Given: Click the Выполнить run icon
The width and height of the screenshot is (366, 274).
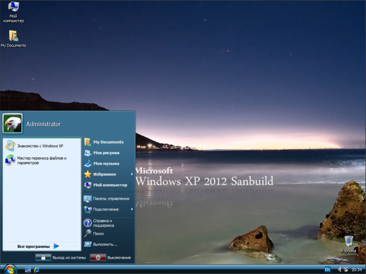Looking at the screenshot, I should (x=88, y=244).
